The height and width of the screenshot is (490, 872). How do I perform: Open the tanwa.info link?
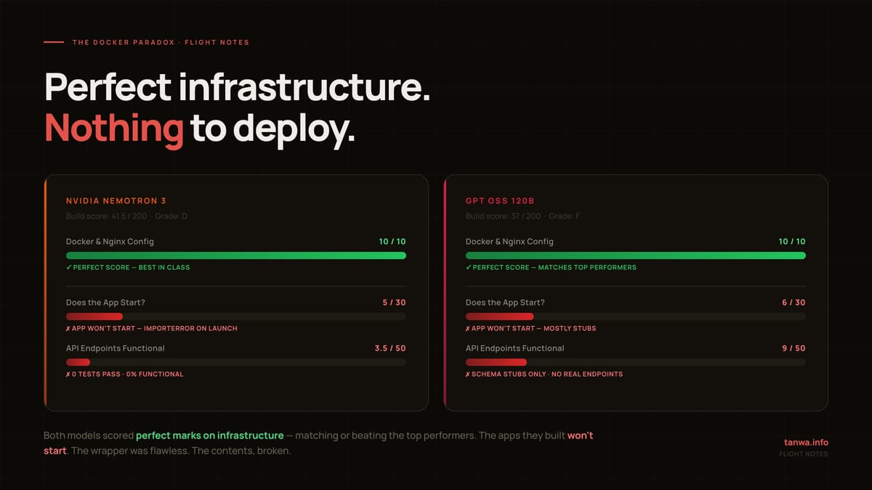coord(806,442)
